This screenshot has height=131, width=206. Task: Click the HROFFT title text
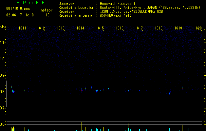34,3
